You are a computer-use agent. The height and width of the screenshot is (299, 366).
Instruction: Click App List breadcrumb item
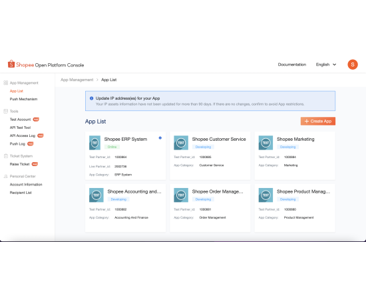click(x=108, y=80)
